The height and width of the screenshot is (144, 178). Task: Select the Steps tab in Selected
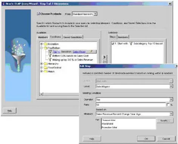tap(113, 37)
